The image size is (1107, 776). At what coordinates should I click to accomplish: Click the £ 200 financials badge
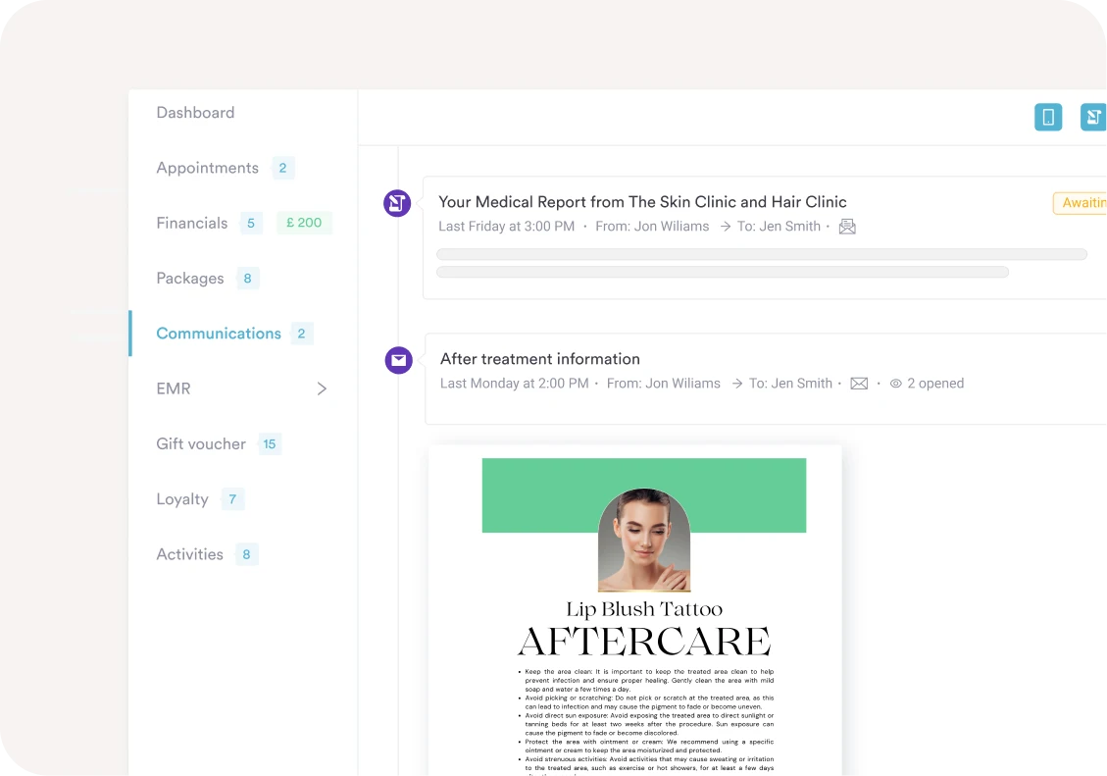pos(304,223)
